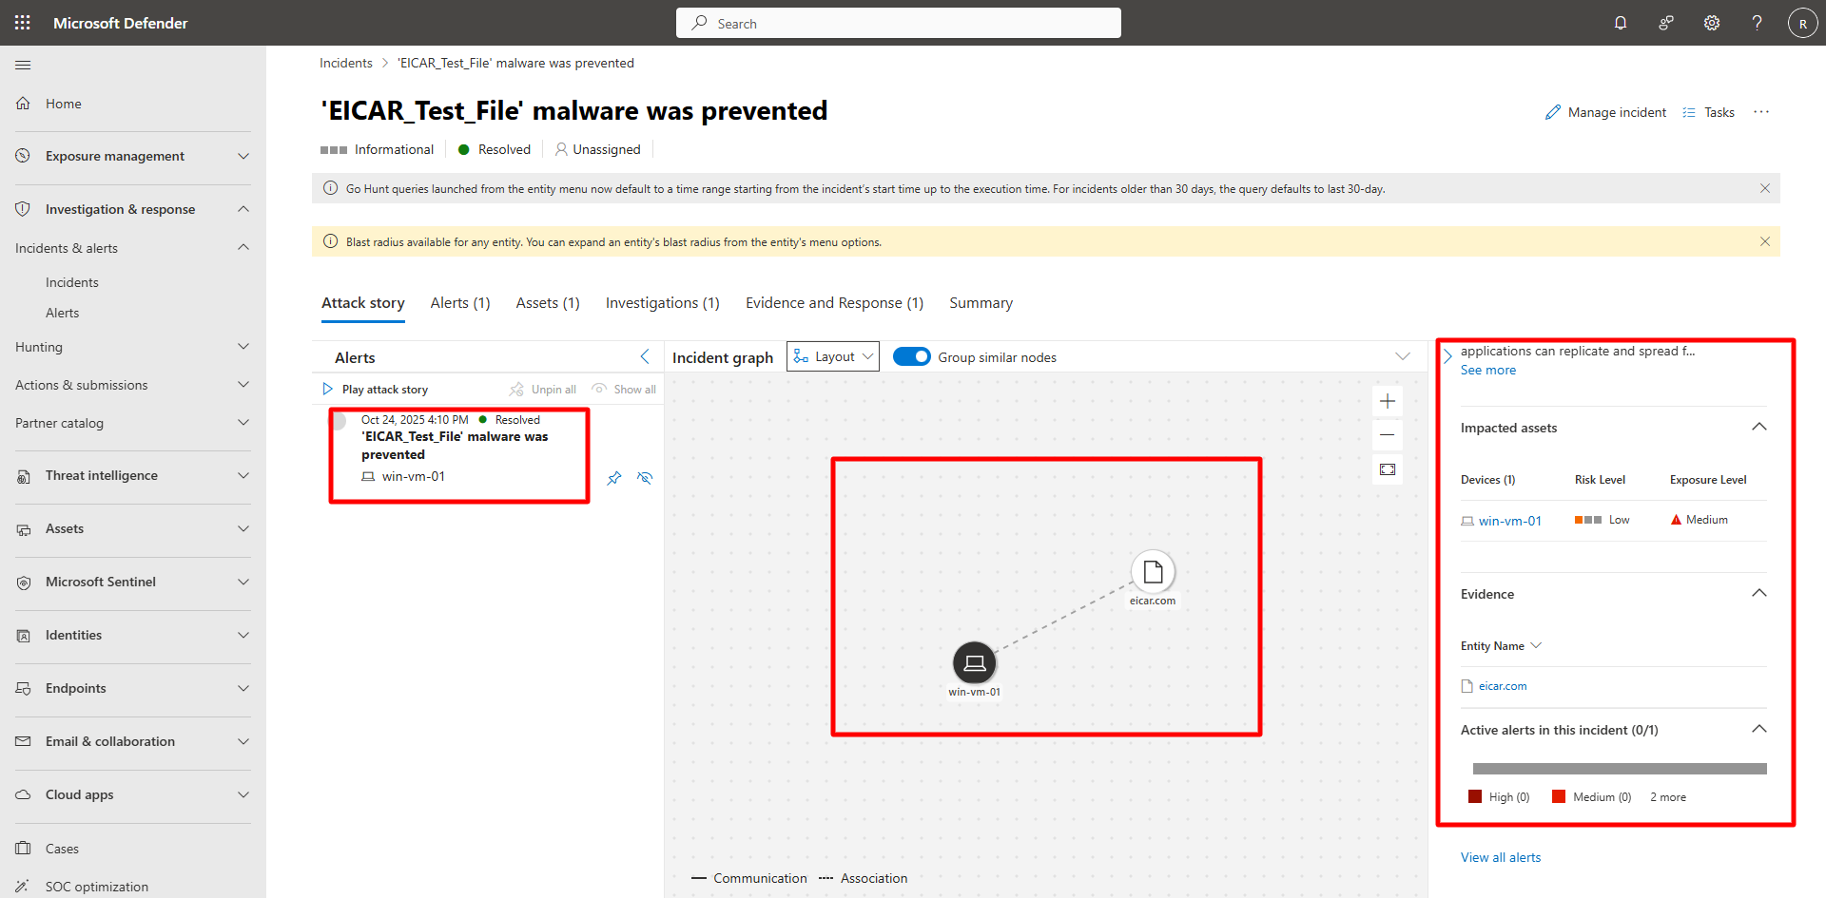Image resolution: width=1826 pixels, height=898 pixels.
Task: Click the active alerts progress bar
Action: point(1620,769)
